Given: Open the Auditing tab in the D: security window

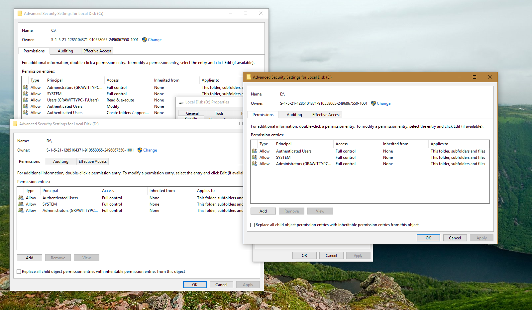Looking at the screenshot, I should [x=61, y=161].
